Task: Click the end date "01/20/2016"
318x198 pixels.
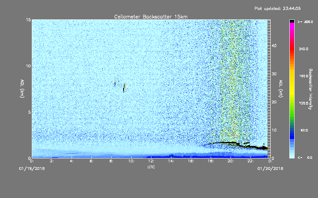Action: pyautogui.click(x=270, y=169)
